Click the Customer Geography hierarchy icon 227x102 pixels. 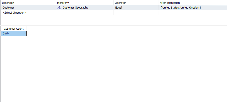coord(59,8)
